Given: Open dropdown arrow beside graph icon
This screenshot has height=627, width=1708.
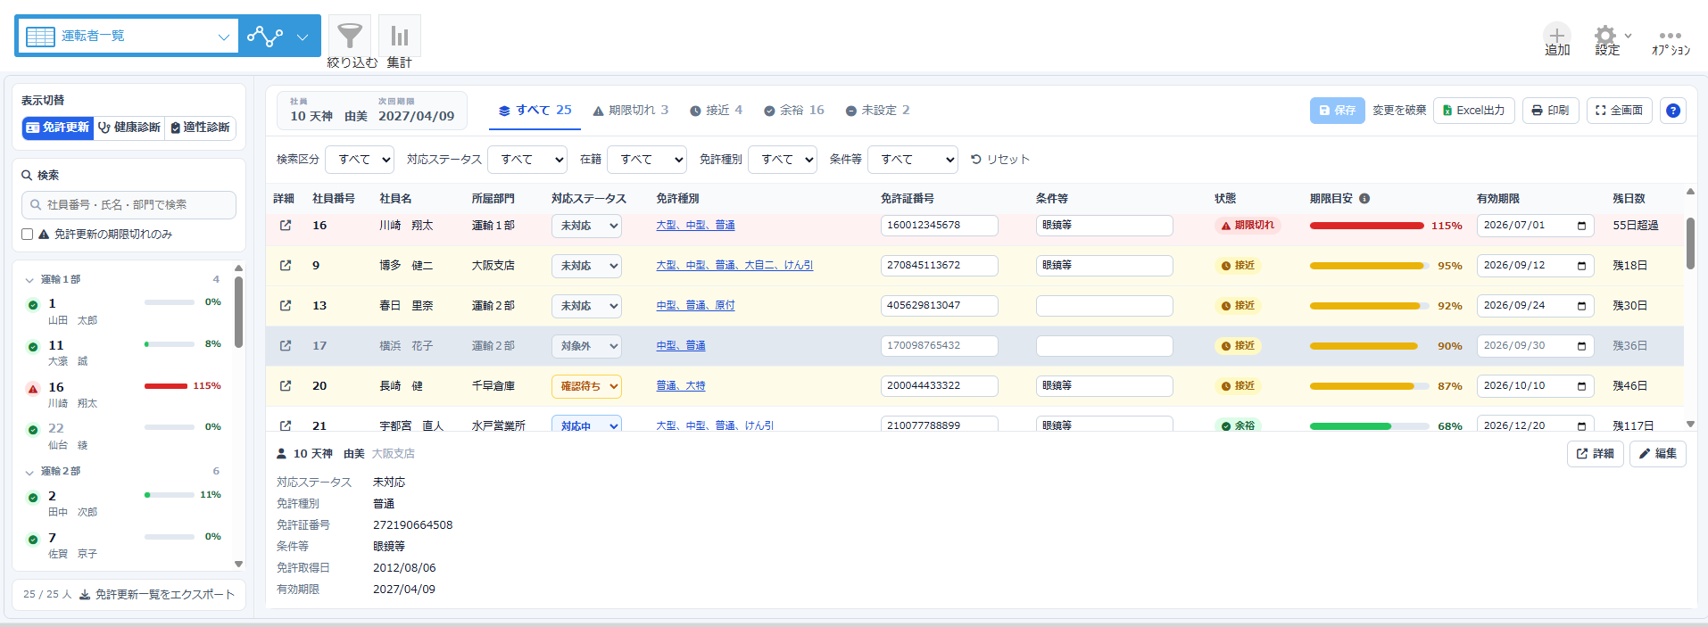Looking at the screenshot, I should tap(303, 37).
